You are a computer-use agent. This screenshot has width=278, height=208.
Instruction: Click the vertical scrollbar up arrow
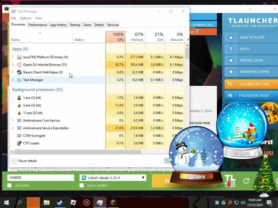187,45
